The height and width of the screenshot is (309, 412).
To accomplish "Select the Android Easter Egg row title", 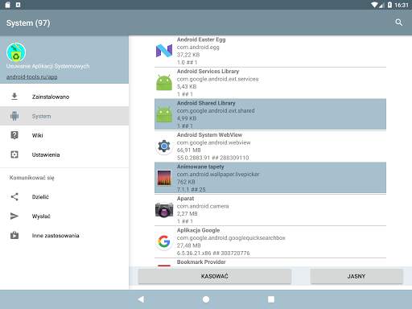I will click(x=201, y=39).
